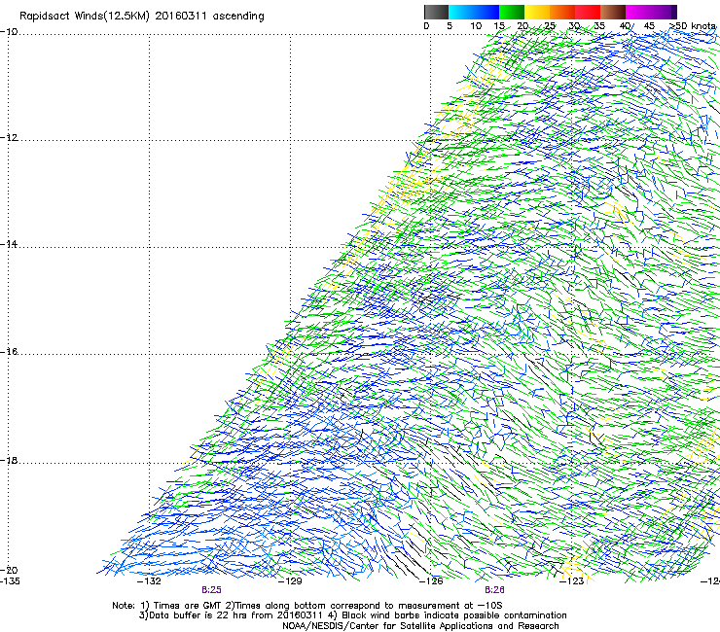Pick the brown 35–40 knots legend segment
This screenshot has height=632, width=720.
pyautogui.click(x=613, y=12)
